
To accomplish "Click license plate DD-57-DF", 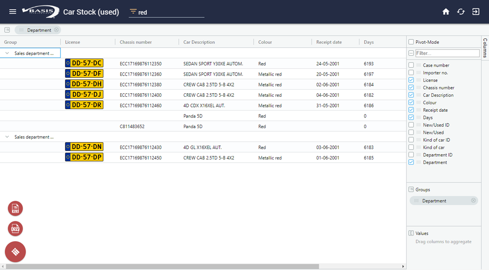I will pyautogui.click(x=84, y=74).
